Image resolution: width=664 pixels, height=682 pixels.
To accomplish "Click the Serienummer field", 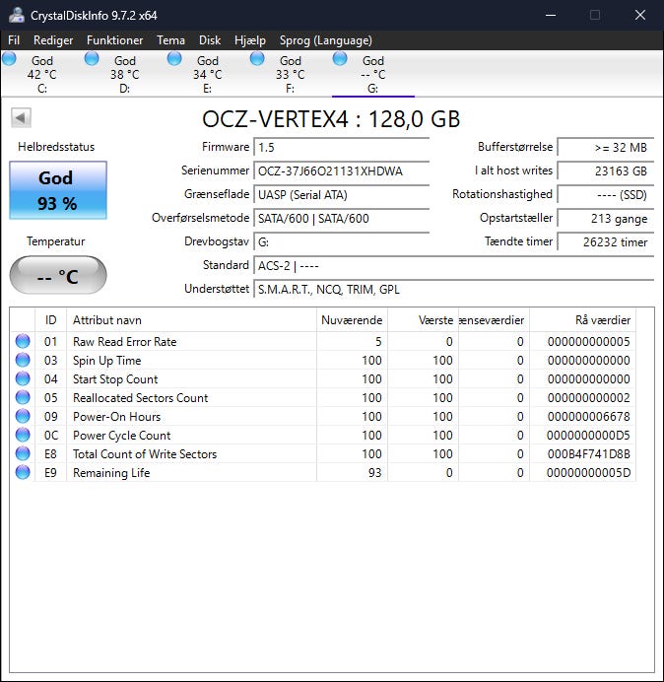I will 341,170.
